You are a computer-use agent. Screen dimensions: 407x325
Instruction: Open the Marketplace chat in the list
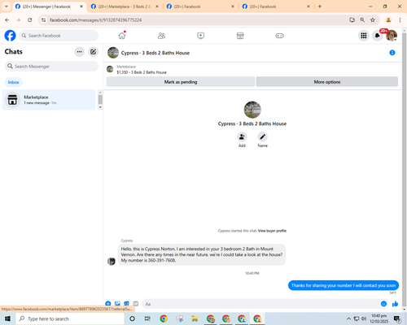point(49,100)
